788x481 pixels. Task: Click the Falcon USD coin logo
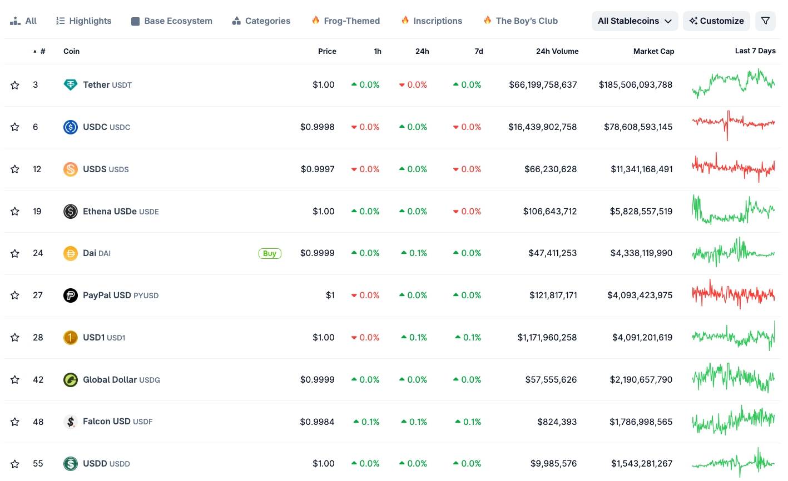coord(70,422)
